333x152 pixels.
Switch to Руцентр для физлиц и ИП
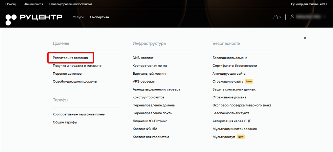(x=309, y=4)
